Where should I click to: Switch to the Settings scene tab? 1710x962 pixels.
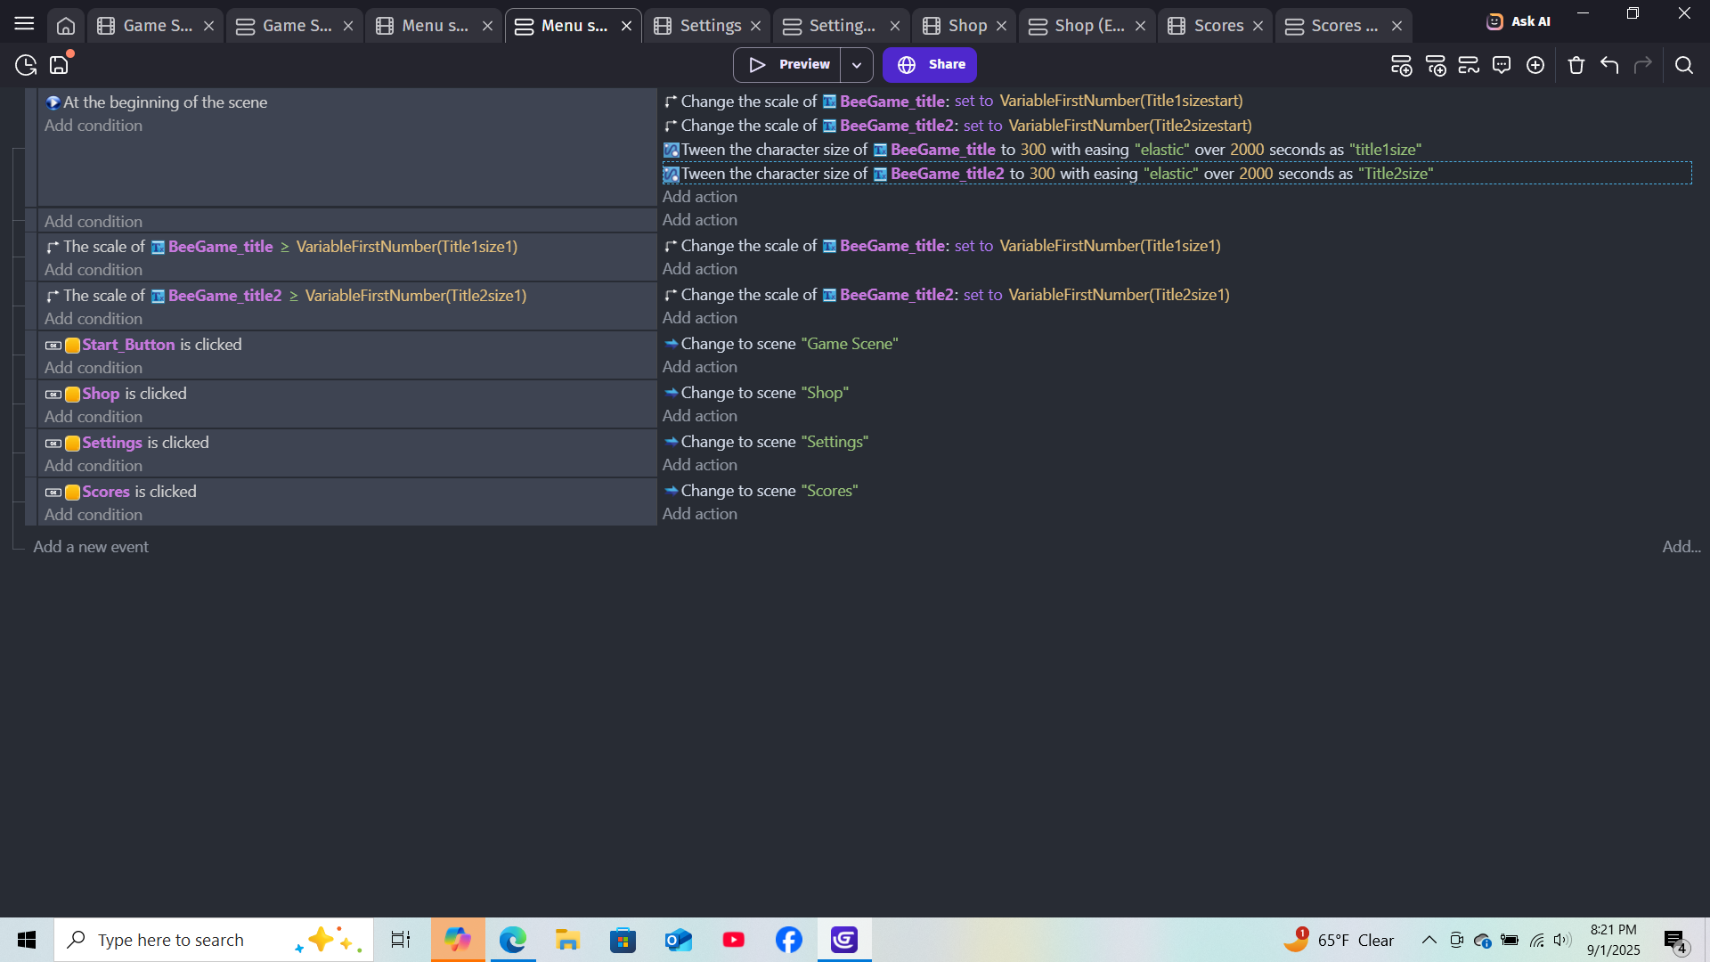tap(709, 26)
